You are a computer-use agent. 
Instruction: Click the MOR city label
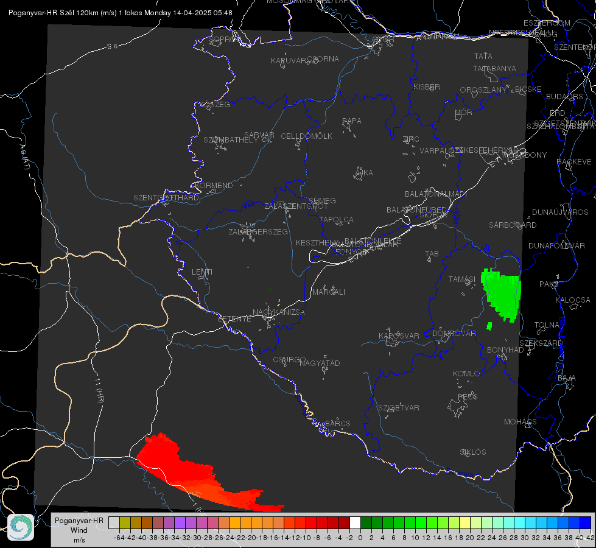[x=464, y=112]
